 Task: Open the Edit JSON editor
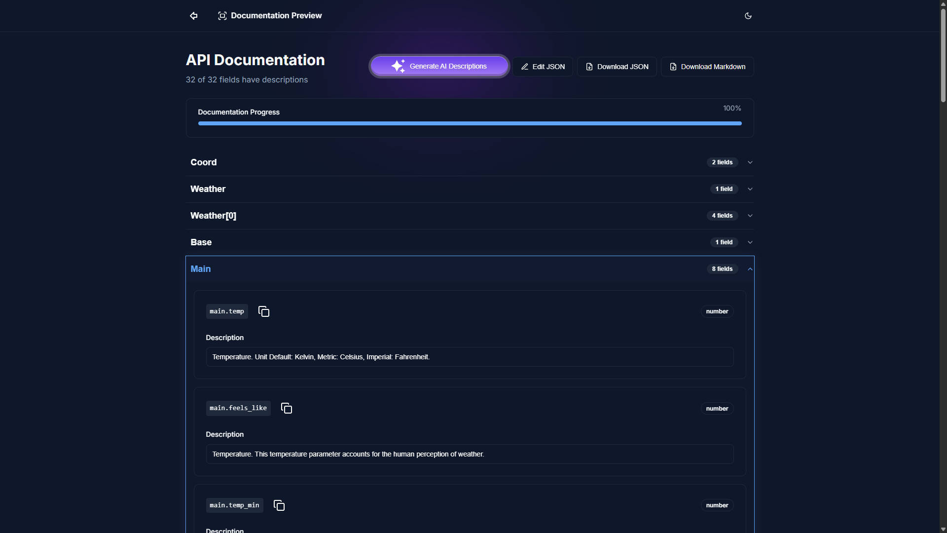coord(543,67)
